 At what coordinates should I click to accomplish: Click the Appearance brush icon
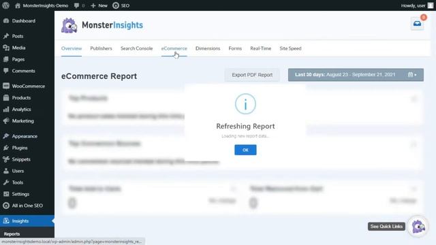6,136
